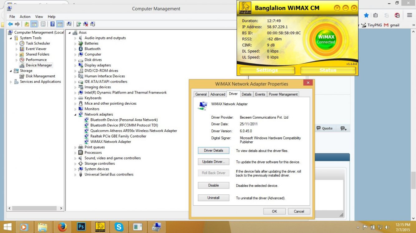The image size is (416, 233).
Task: Click the Disable button in Driver tab
Action: tap(214, 185)
